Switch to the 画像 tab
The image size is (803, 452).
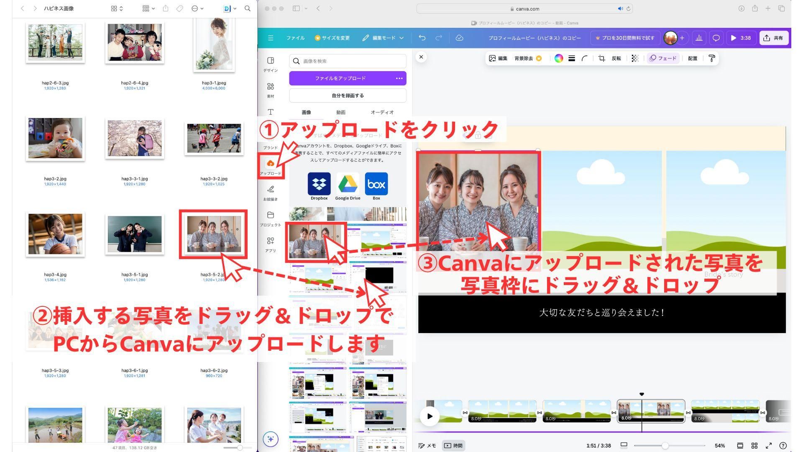306,112
